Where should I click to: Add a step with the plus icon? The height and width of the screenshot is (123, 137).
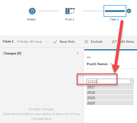tap(129, 11)
